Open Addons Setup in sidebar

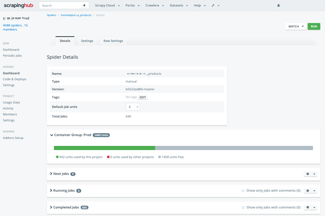(13, 138)
